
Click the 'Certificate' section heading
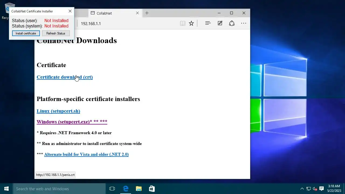point(51,65)
